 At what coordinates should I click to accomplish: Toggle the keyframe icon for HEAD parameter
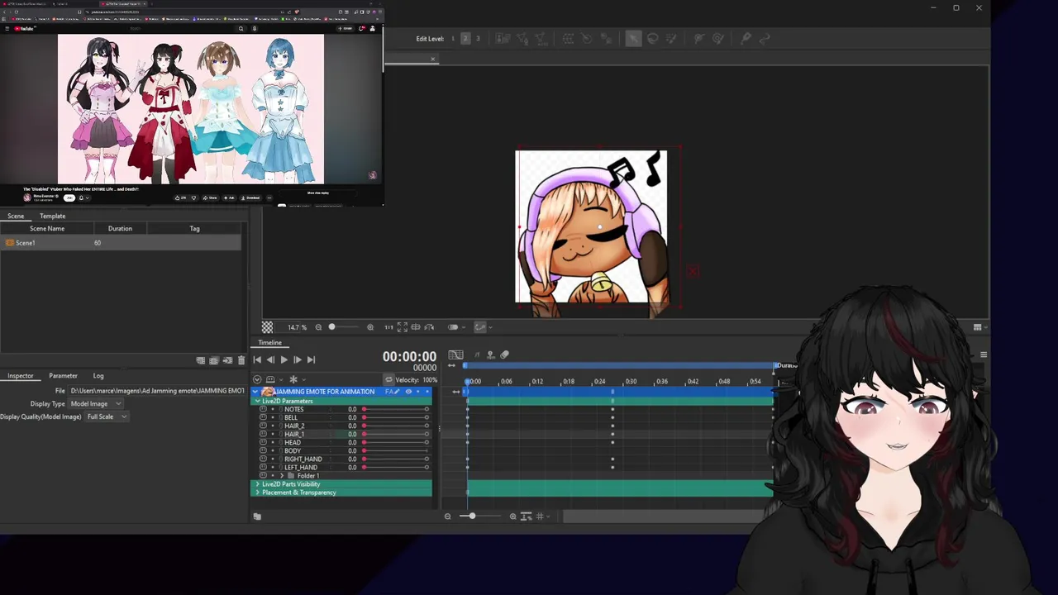pyautogui.click(x=264, y=442)
